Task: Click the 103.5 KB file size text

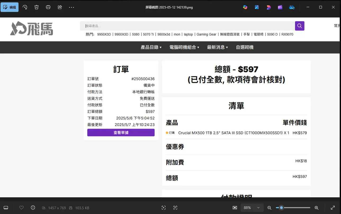Action: click(x=82, y=208)
